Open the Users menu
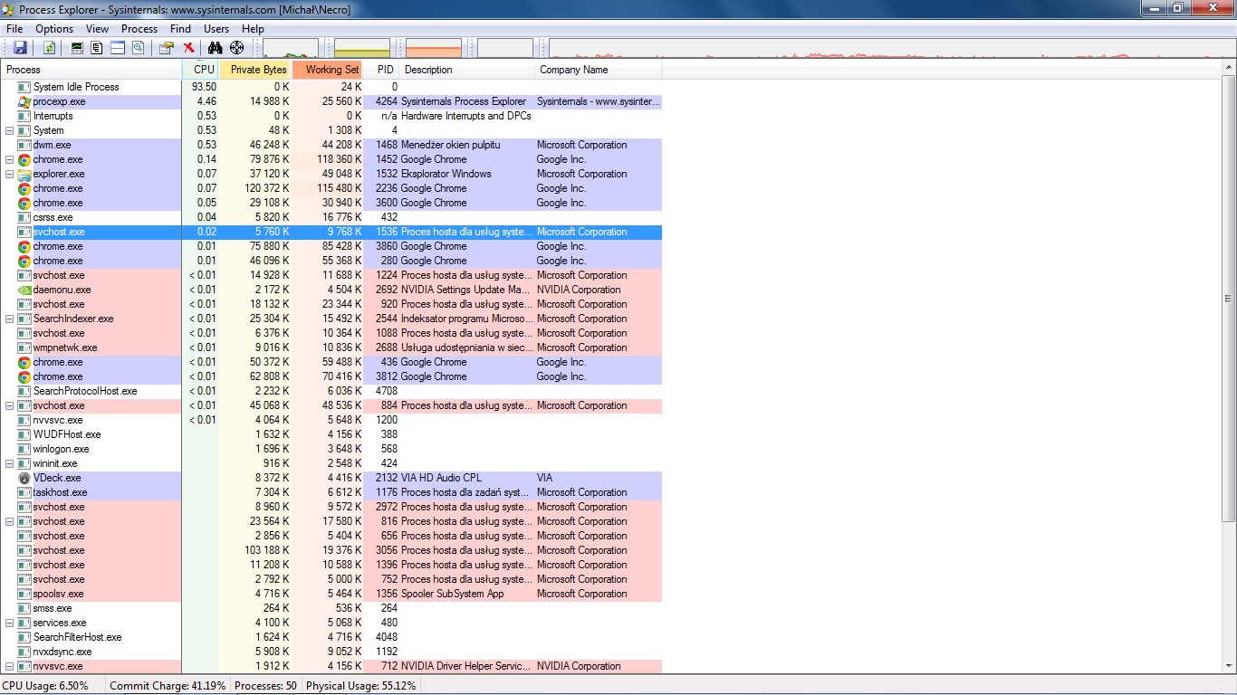Viewport: 1237px width, 695px height. point(216,29)
